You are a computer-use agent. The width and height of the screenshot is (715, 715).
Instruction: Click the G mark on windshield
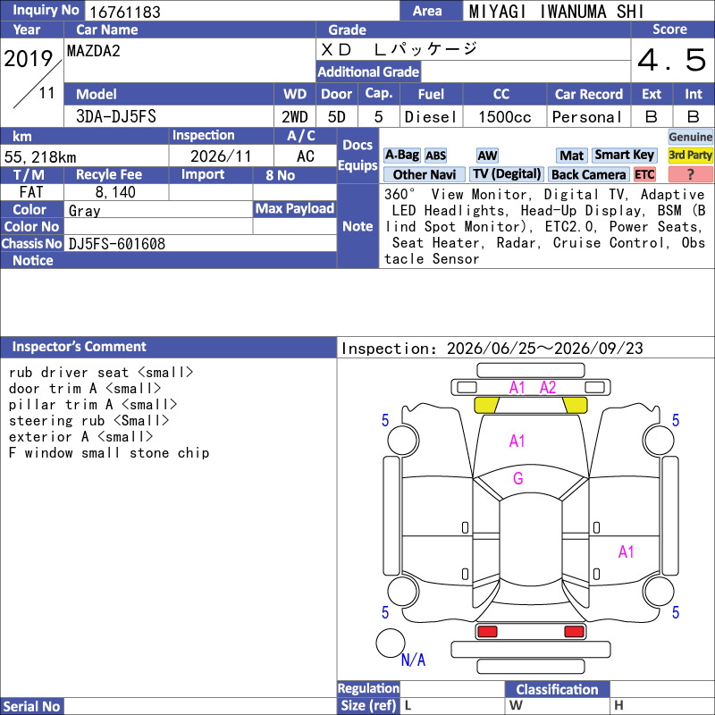point(518,478)
